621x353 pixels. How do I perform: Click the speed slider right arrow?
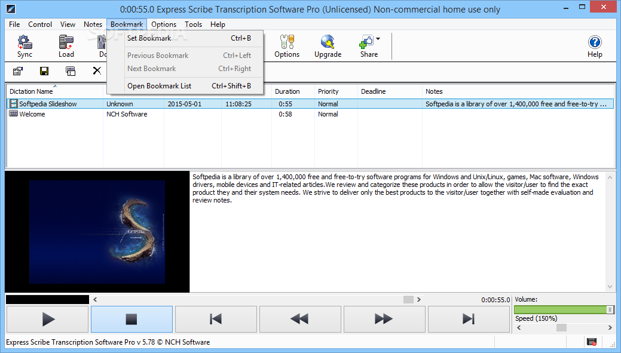(x=610, y=328)
